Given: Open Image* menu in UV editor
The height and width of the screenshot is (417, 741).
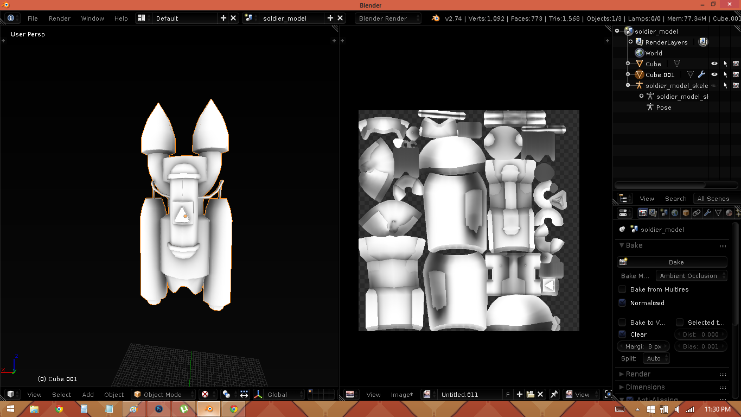Looking at the screenshot, I should pos(402,395).
